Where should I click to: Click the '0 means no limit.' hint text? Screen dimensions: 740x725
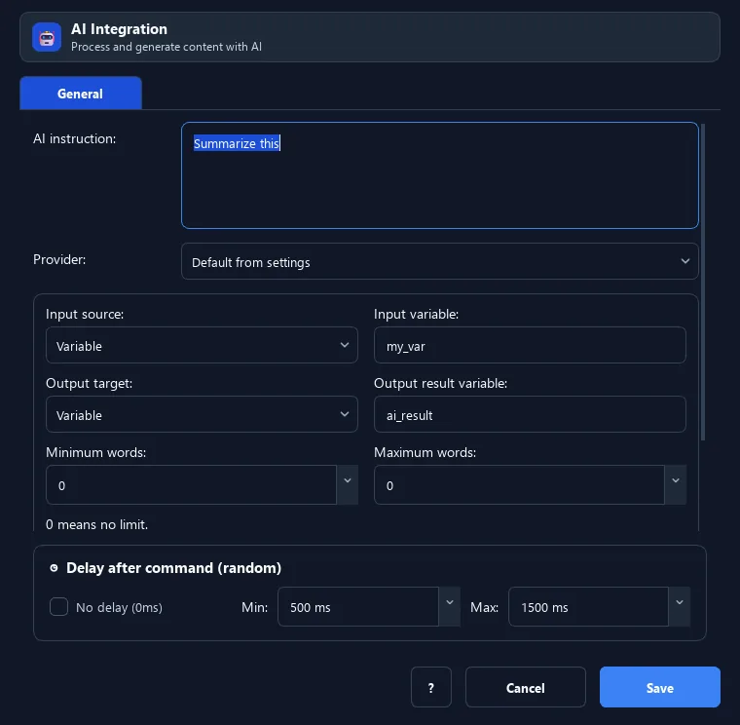96,524
